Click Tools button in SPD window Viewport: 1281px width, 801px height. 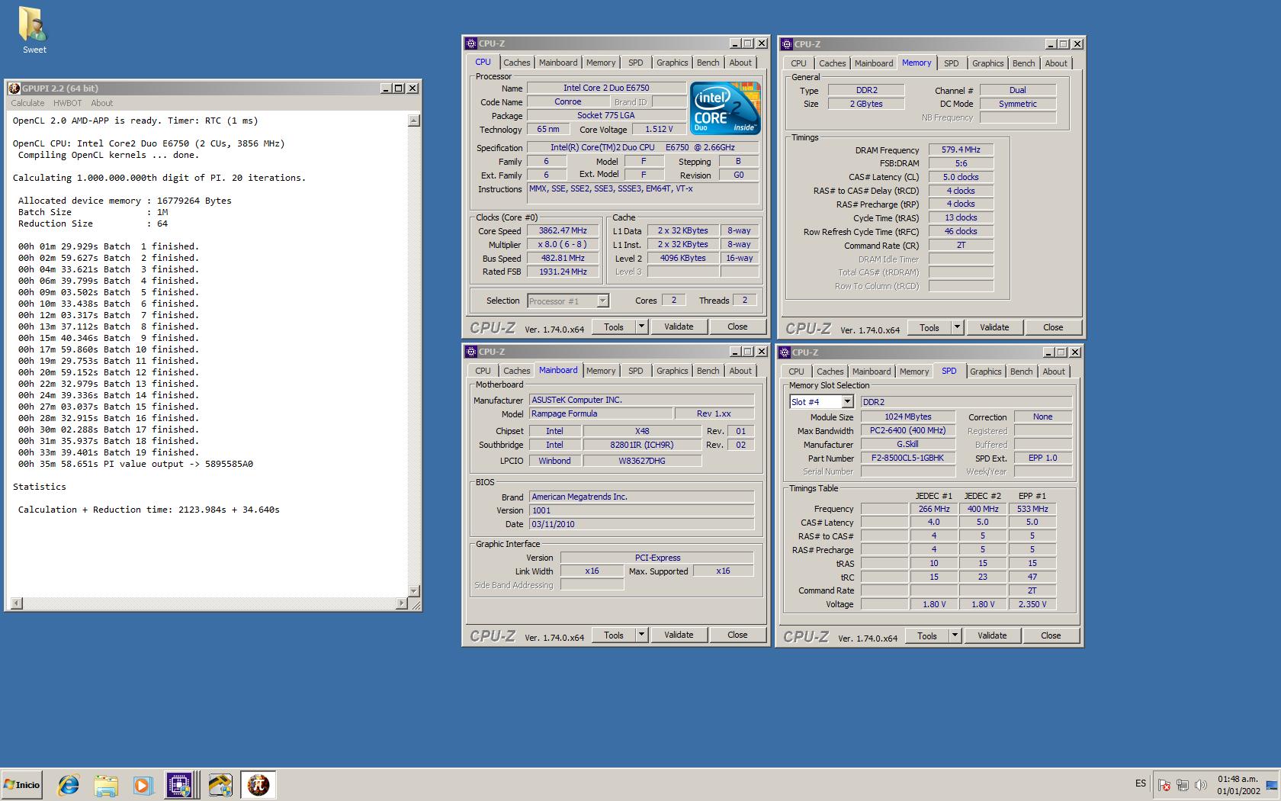(927, 635)
